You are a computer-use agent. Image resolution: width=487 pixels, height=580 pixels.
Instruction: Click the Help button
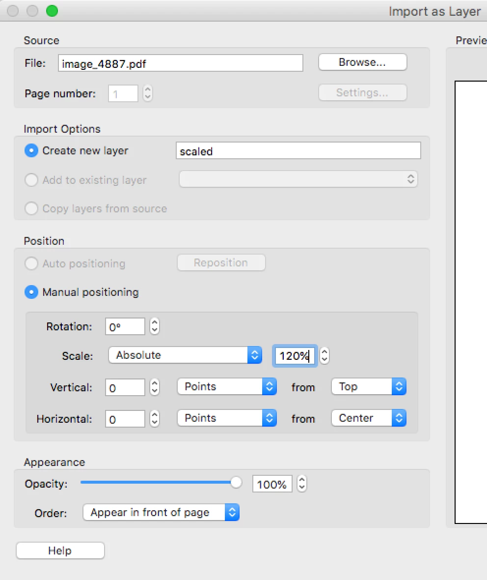(x=60, y=551)
